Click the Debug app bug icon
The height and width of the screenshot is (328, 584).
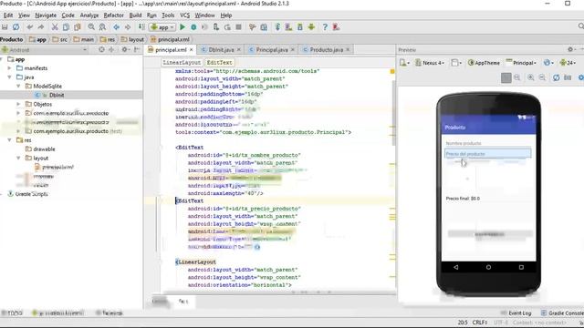pos(193,27)
